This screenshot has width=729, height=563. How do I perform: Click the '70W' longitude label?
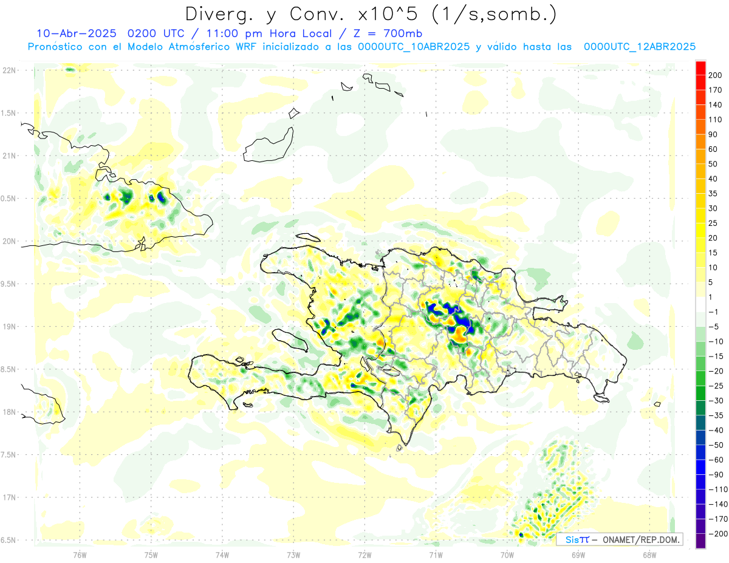click(507, 554)
